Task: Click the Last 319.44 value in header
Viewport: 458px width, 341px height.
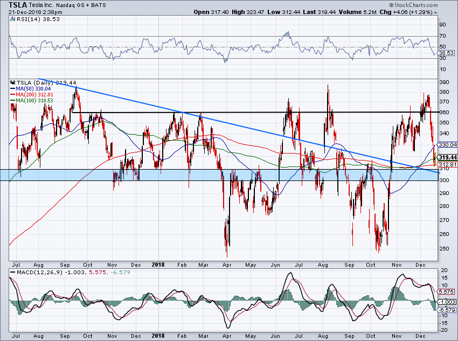Action: coord(320,12)
